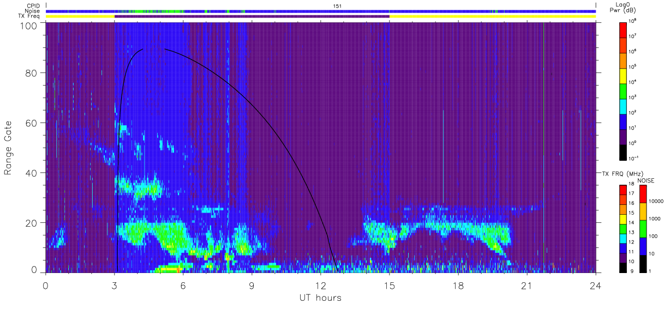The height and width of the screenshot is (309, 670).
Task: Select the red segment of the Lag0 power colorbar
Action: [623, 29]
